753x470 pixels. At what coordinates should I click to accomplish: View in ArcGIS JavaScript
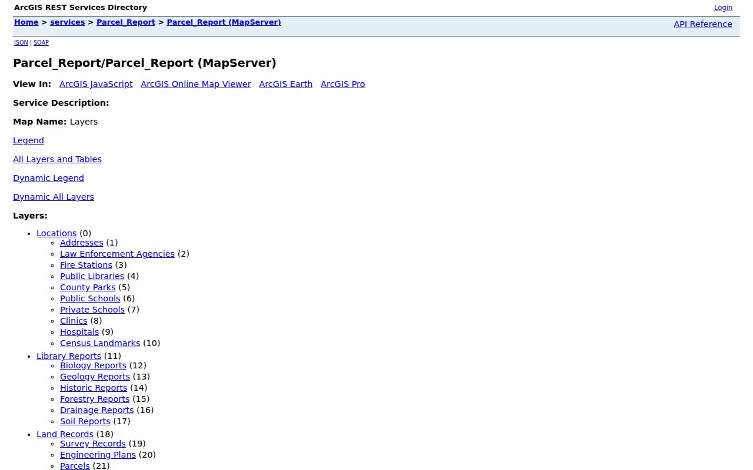click(96, 84)
